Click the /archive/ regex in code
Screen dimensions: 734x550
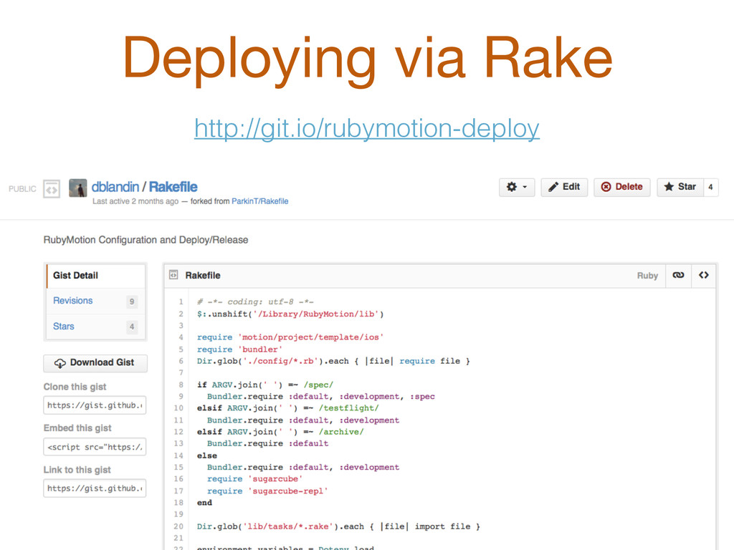click(x=341, y=432)
